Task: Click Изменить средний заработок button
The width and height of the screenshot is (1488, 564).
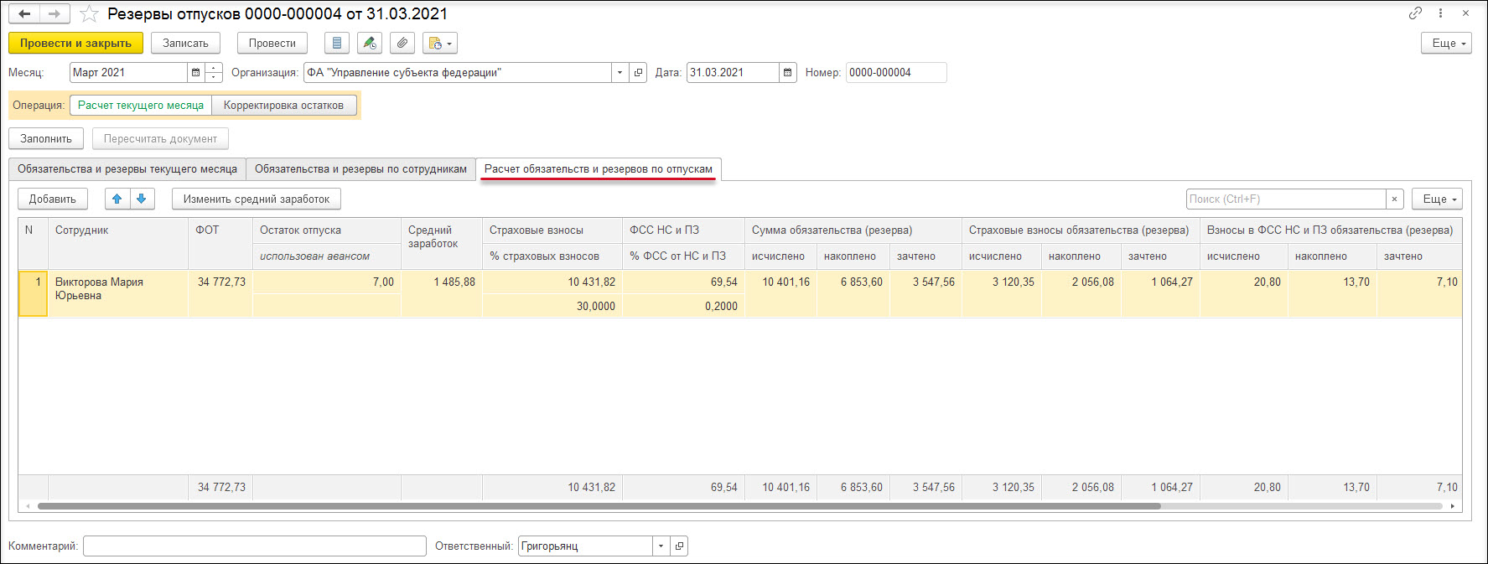Action: point(257,199)
